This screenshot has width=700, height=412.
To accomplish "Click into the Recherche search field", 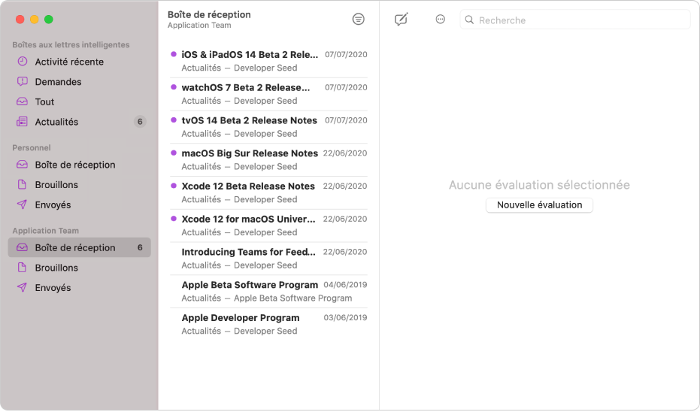I will coord(575,20).
